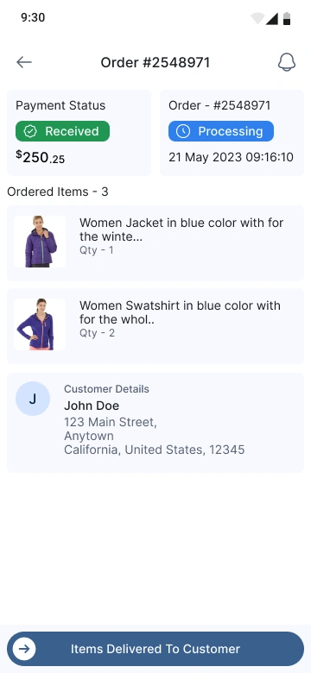Tap the Wi-Fi status icon
This screenshot has width=311, height=673.
tap(257, 18)
